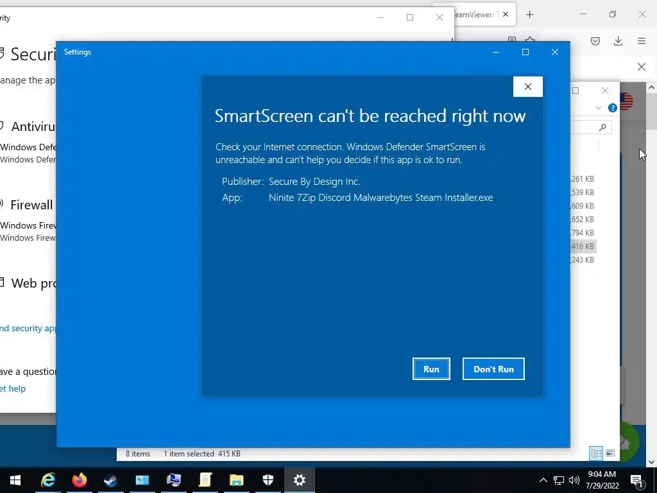Image resolution: width=657 pixels, height=493 pixels.
Task: Close the File Explorer window
Action: [x=605, y=91]
